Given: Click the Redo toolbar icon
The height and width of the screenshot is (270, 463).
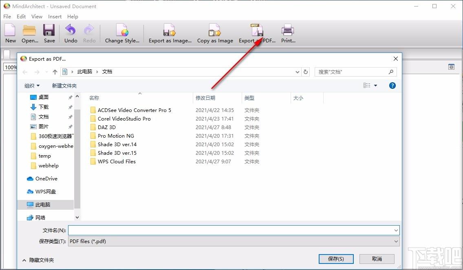Looking at the screenshot, I should click(x=89, y=33).
